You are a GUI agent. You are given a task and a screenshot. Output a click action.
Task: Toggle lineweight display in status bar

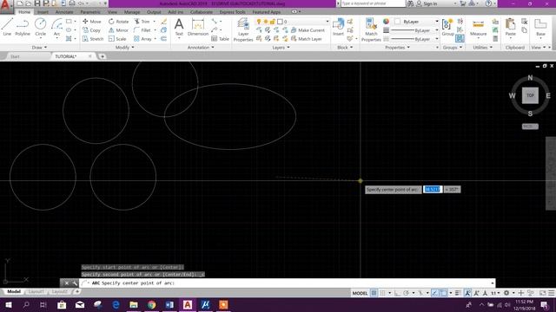point(458,293)
